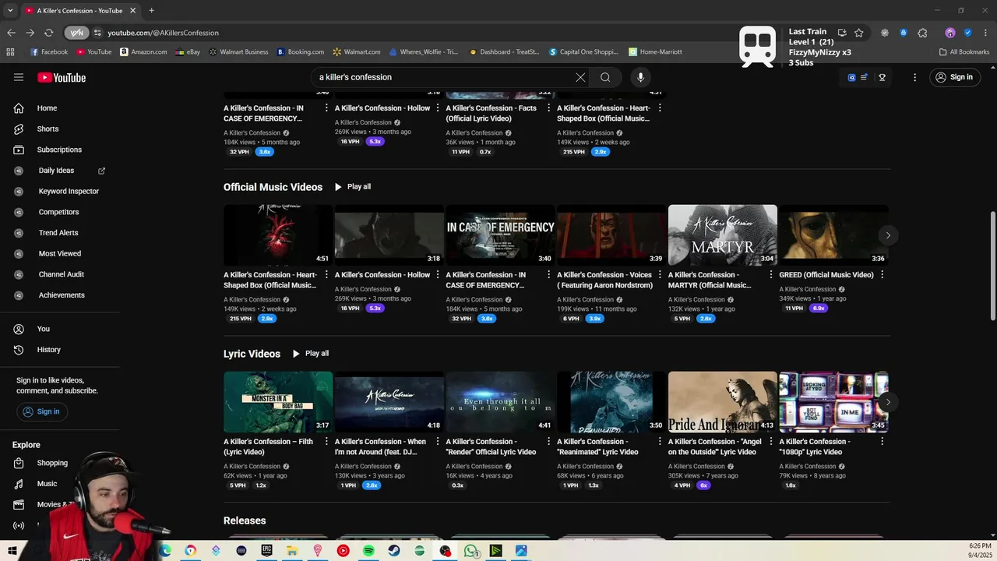The width and height of the screenshot is (997, 561).
Task: Open Booking.com bookmark
Action: click(x=301, y=52)
